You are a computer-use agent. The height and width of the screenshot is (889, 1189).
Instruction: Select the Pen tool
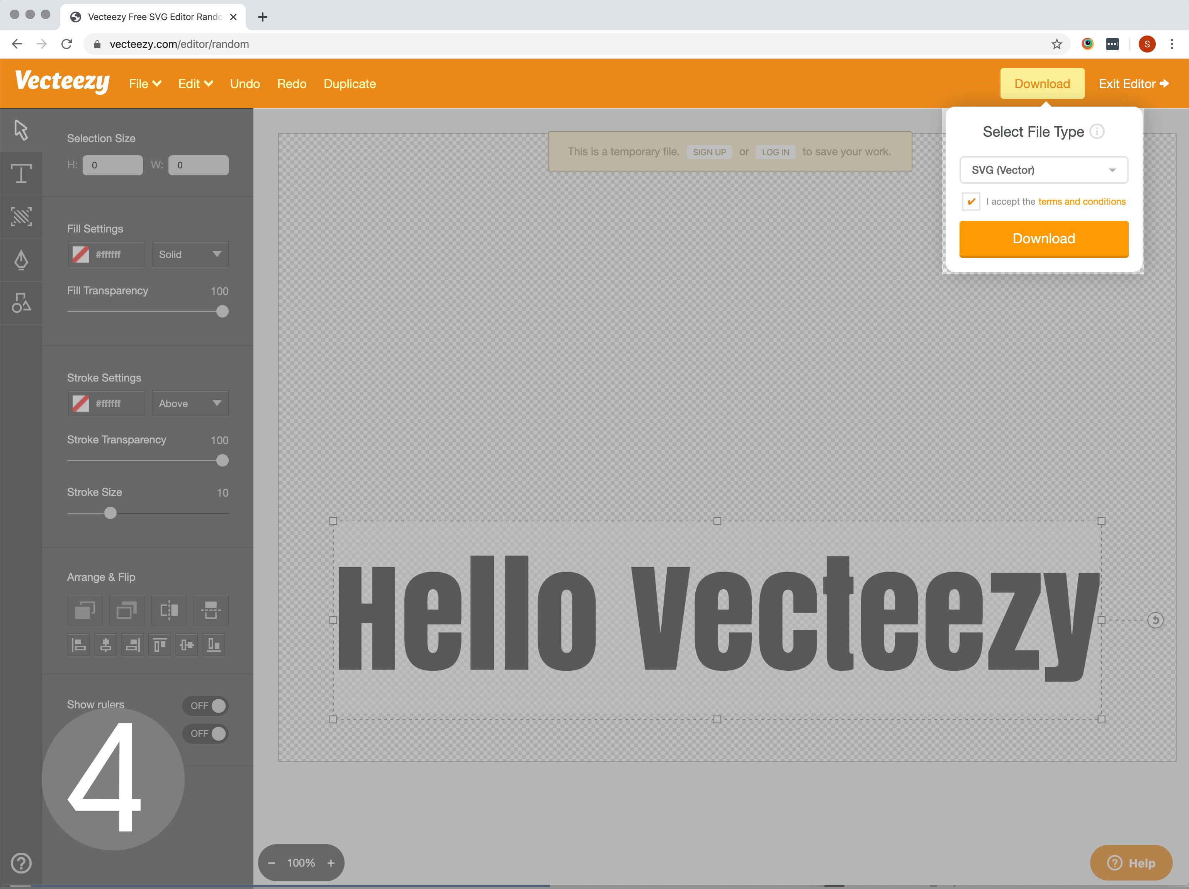click(x=21, y=260)
